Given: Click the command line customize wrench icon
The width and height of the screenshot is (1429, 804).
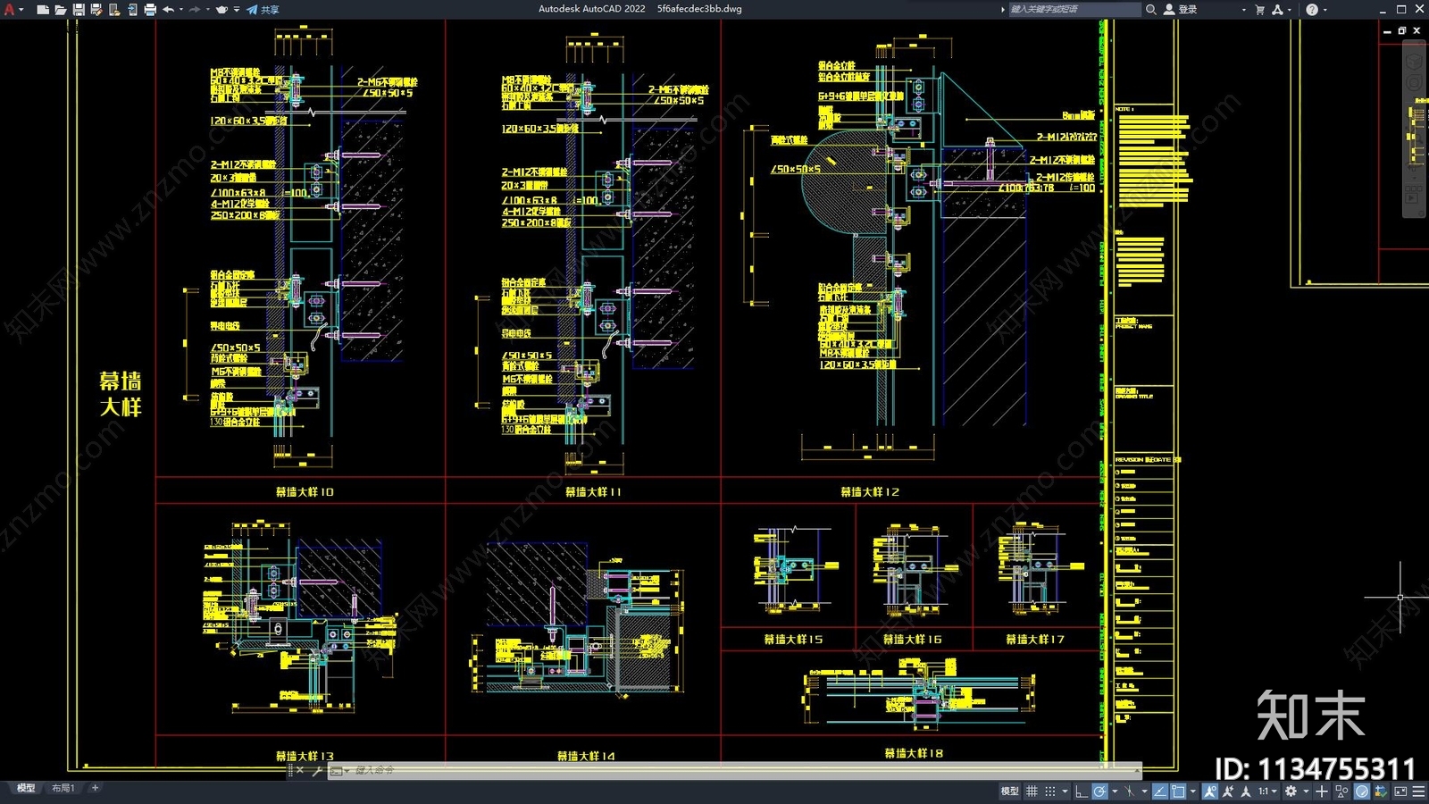Looking at the screenshot, I should 317,770.
